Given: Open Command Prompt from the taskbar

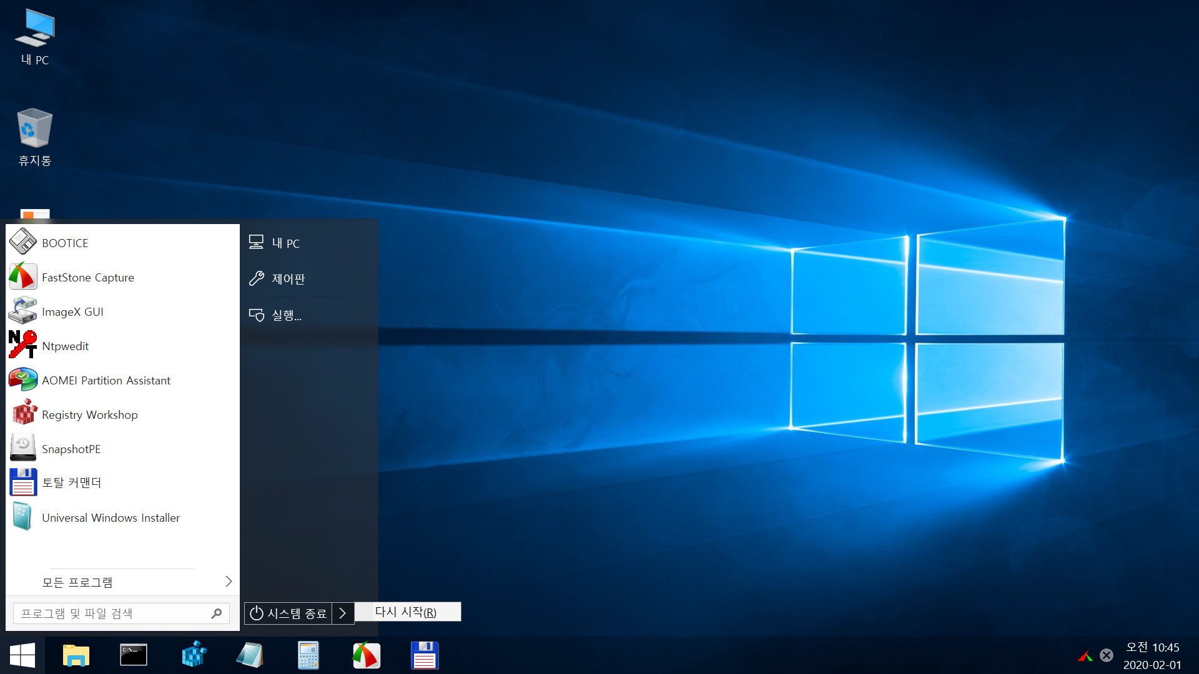Looking at the screenshot, I should click(x=134, y=655).
